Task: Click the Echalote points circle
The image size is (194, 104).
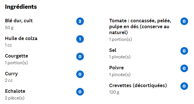Action: coord(80,92)
